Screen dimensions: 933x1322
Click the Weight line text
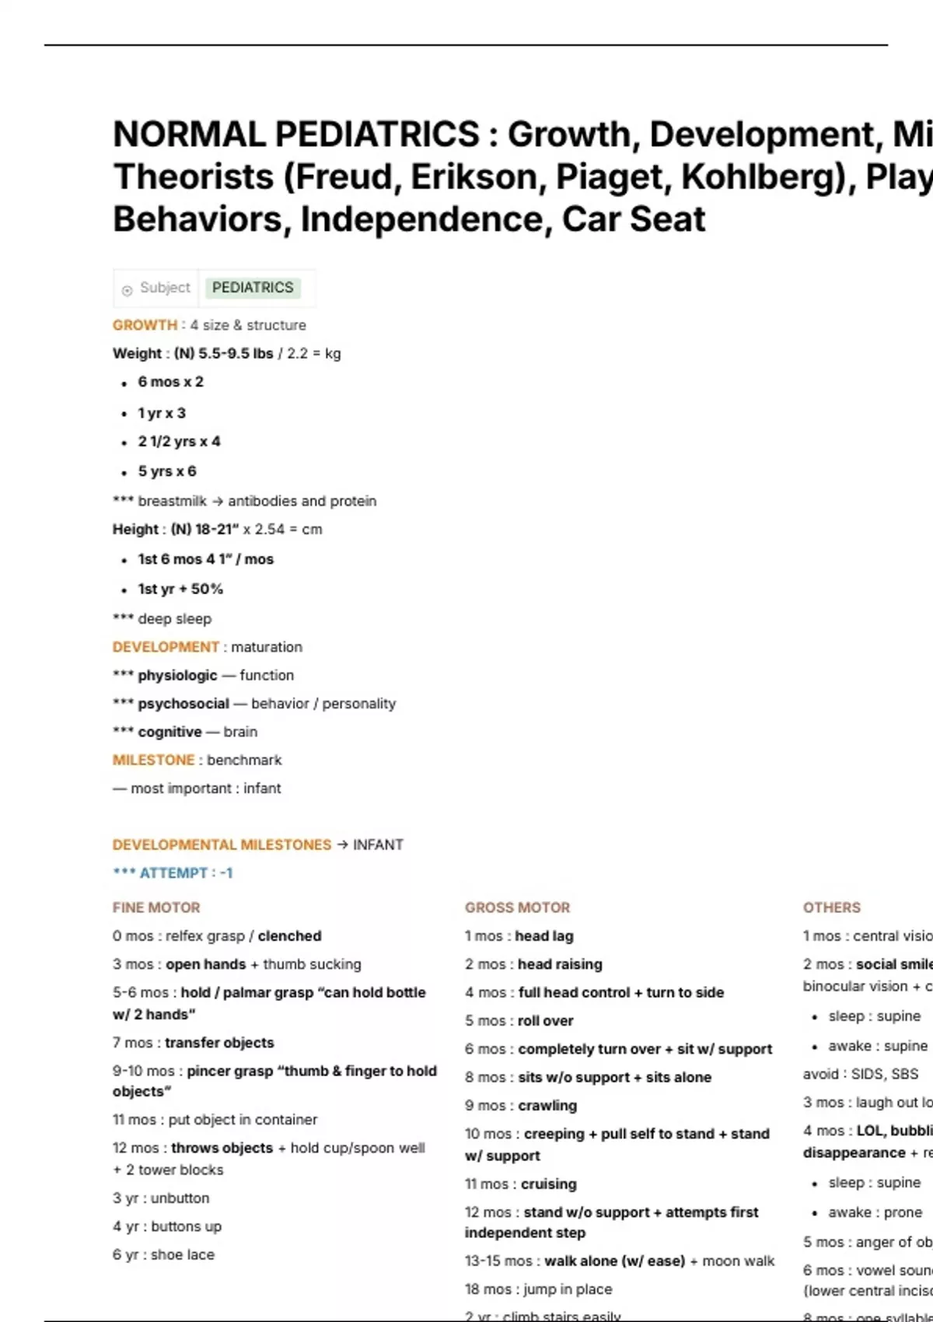coord(227,354)
